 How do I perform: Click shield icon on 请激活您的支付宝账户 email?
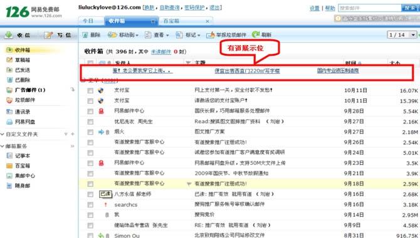pos(101,101)
